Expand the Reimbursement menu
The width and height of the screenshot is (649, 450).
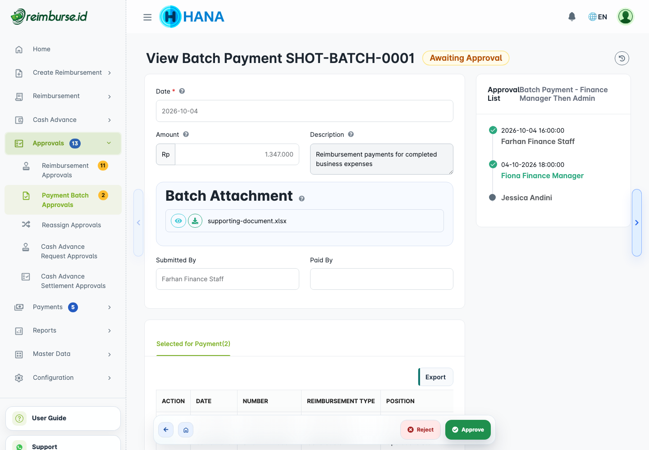click(63, 96)
